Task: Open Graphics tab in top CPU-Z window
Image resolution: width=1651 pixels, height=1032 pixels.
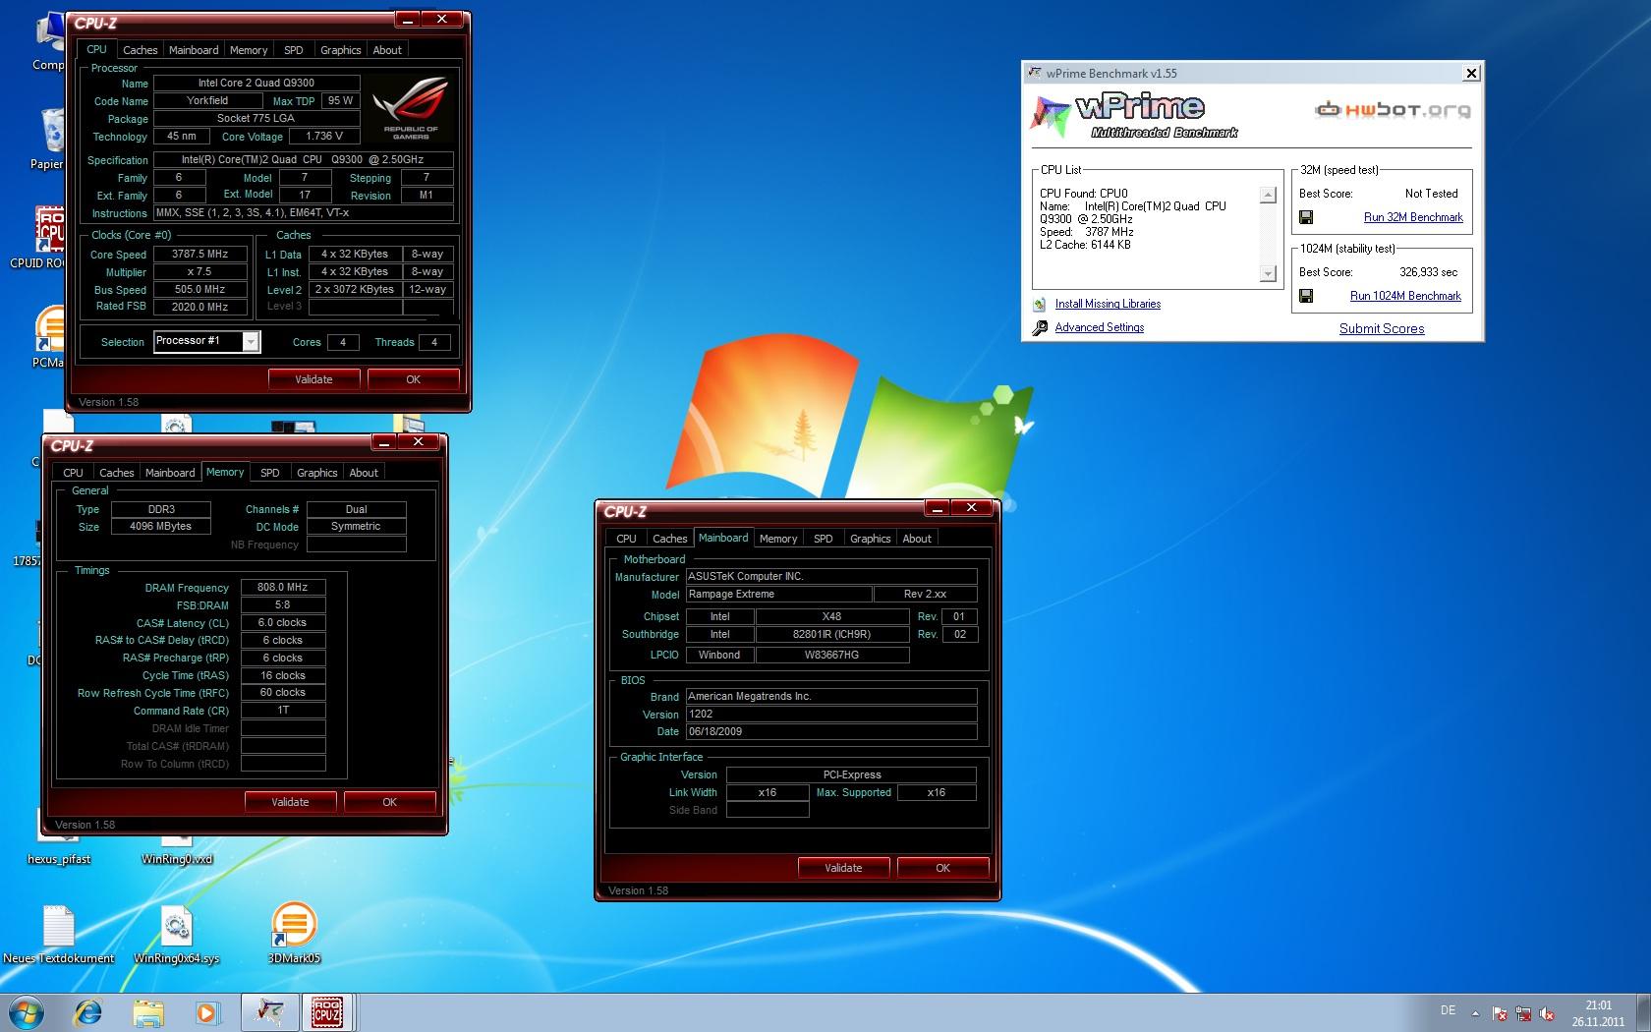Action: click(x=340, y=50)
